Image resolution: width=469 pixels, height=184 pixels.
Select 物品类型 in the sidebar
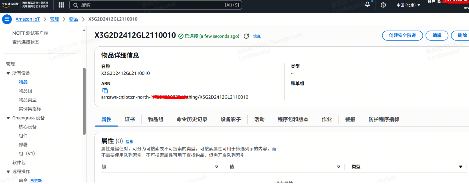pos(28,100)
